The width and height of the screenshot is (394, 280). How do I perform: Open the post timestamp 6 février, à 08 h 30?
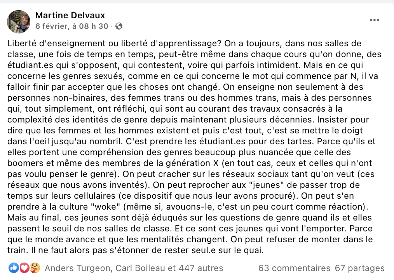(71, 26)
